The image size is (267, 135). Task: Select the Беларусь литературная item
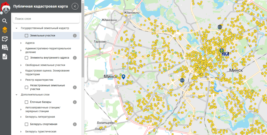[x=40, y=117]
